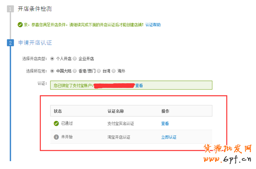This screenshot has height=169, width=256.
Task: Click 立即认证 for 淘宝开店认证
Action: tap(169, 137)
